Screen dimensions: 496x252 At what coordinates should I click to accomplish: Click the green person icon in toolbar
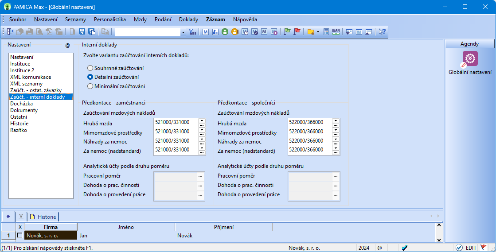[x=225, y=32]
